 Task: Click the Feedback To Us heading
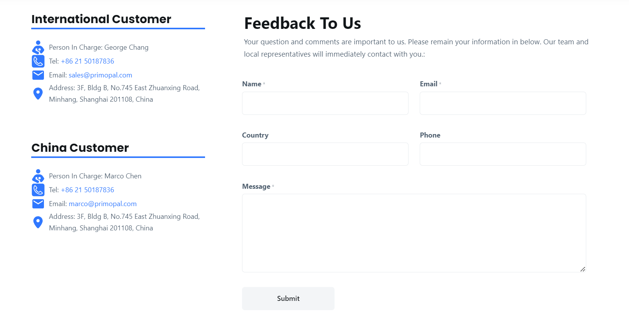click(x=303, y=24)
